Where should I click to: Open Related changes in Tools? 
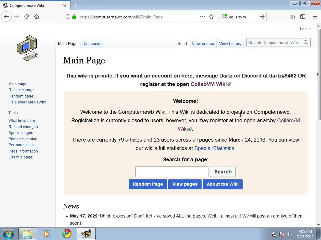click(23, 127)
